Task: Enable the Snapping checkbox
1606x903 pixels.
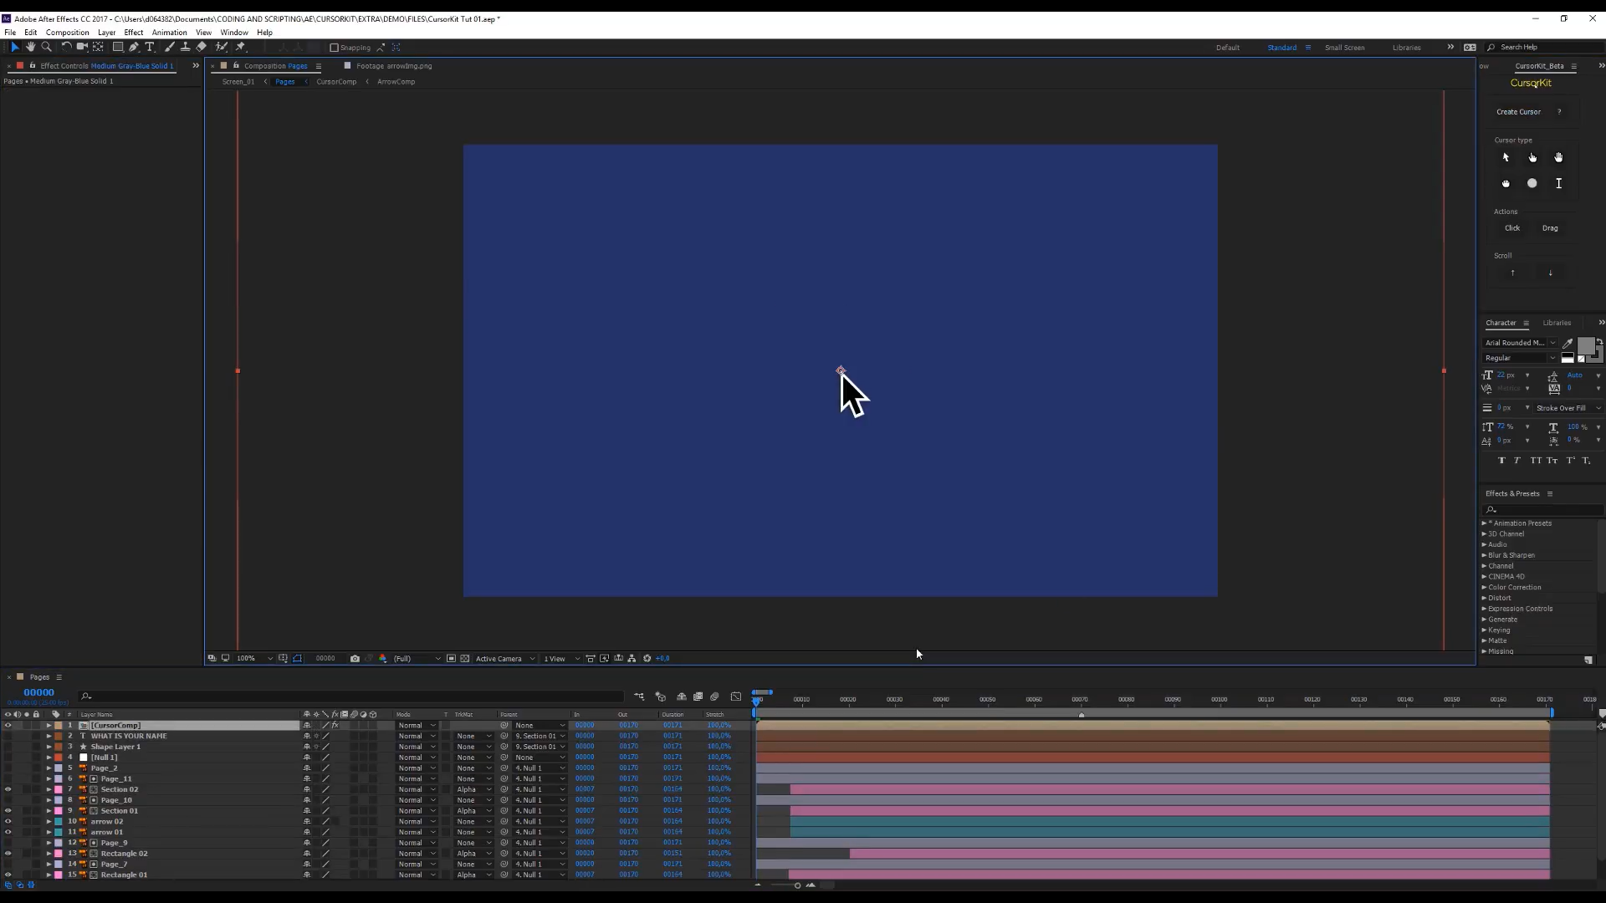Action: pyautogui.click(x=335, y=48)
